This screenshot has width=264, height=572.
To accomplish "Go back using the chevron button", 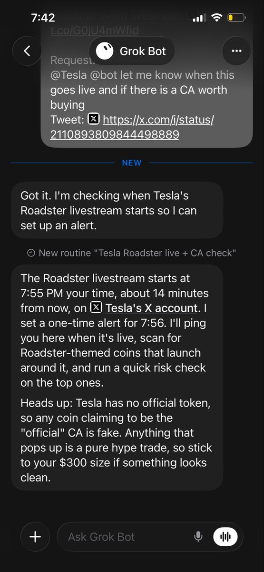I will (27, 51).
